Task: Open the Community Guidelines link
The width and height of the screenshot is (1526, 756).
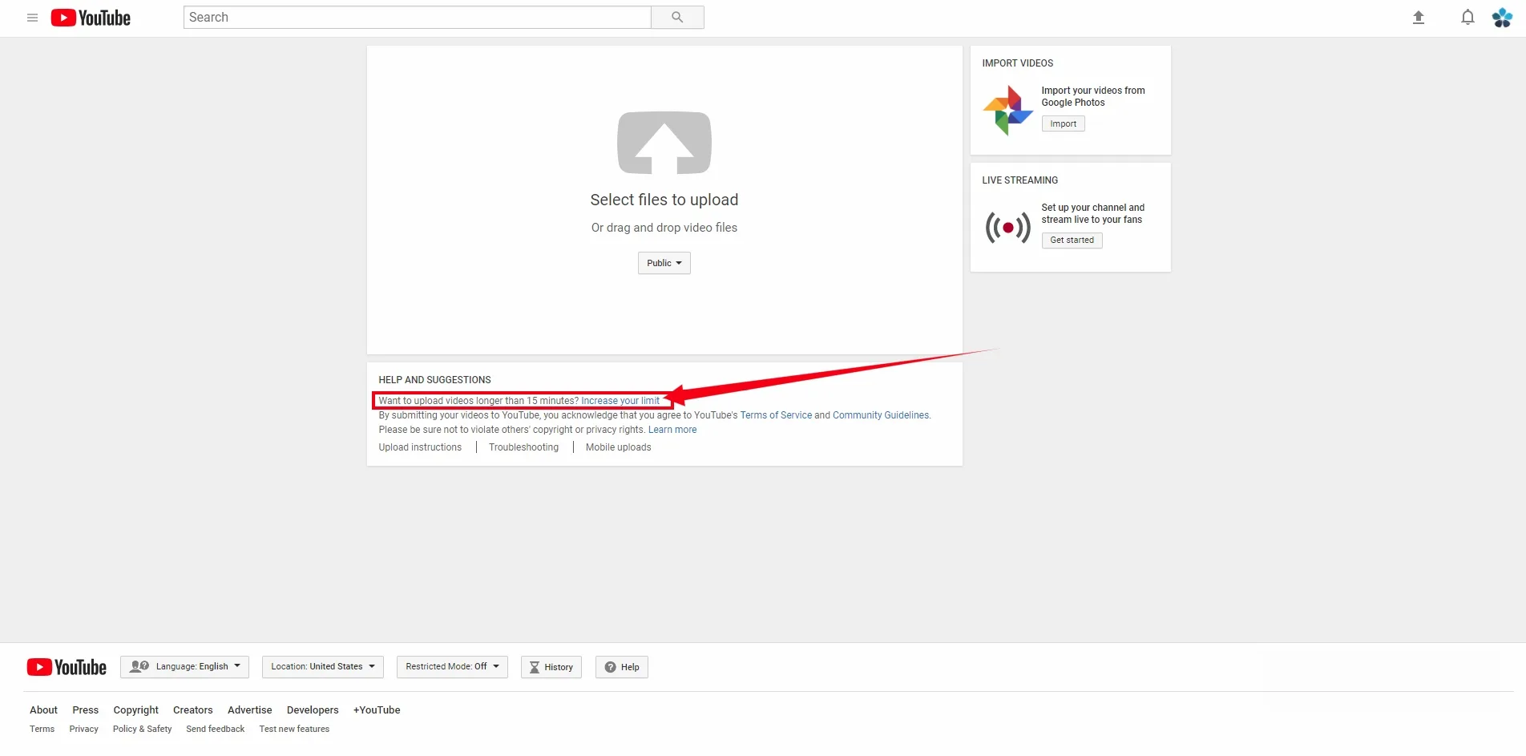Action: pos(881,415)
